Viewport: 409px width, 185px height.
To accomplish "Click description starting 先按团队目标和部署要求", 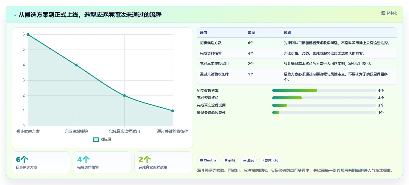I will tap(337, 43).
